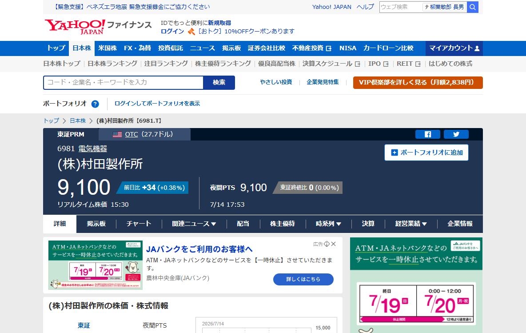Open 投資信託 in main navigation
Image resolution: width=526 pixels, height=333 pixels.
tap(171, 48)
